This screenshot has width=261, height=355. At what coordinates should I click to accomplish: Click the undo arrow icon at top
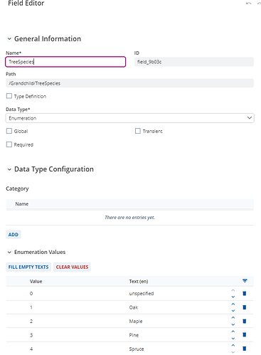click(x=248, y=4)
